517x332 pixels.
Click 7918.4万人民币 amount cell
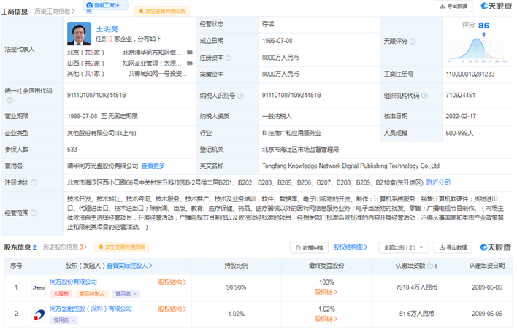416,287
